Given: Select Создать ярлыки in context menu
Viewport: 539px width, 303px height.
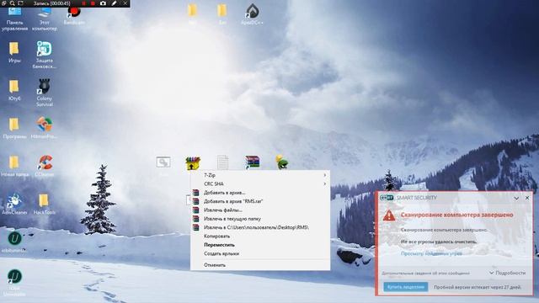Looking at the screenshot, I should pyautogui.click(x=260, y=253).
